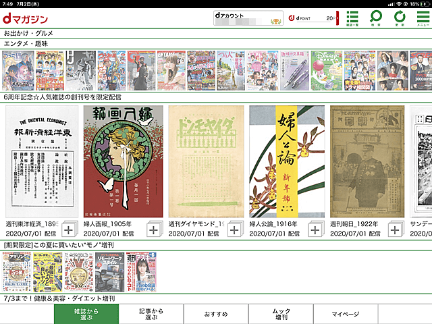This screenshot has height=324, width=432.
Task: Switch to the 記事から選ぶ tab
Action: point(151,314)
